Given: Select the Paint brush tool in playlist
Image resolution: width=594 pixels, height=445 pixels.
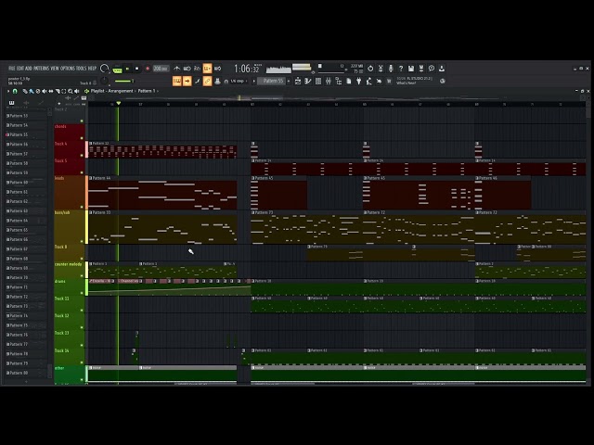Looking at the screenshot, I should tap(32, 91).
